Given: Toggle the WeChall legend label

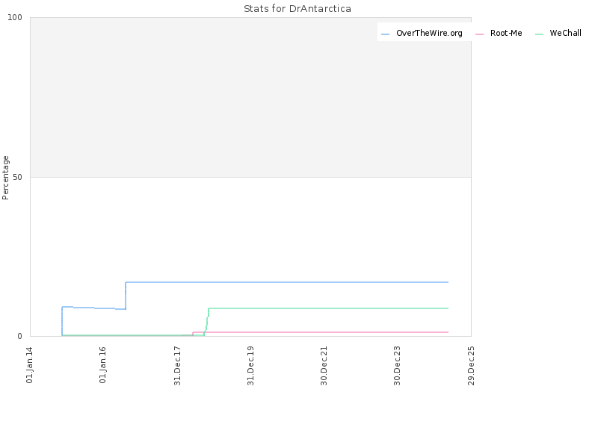Looking at the screenshot, I should [x=565, y=33].
